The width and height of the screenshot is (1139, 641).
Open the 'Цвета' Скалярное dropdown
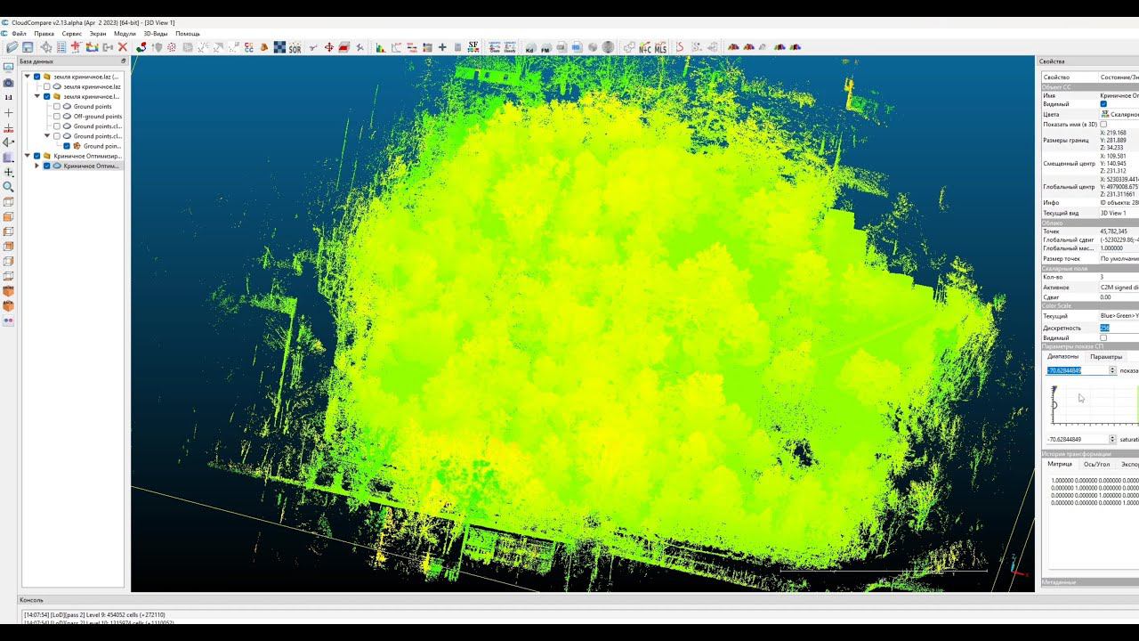(1119, 114)
